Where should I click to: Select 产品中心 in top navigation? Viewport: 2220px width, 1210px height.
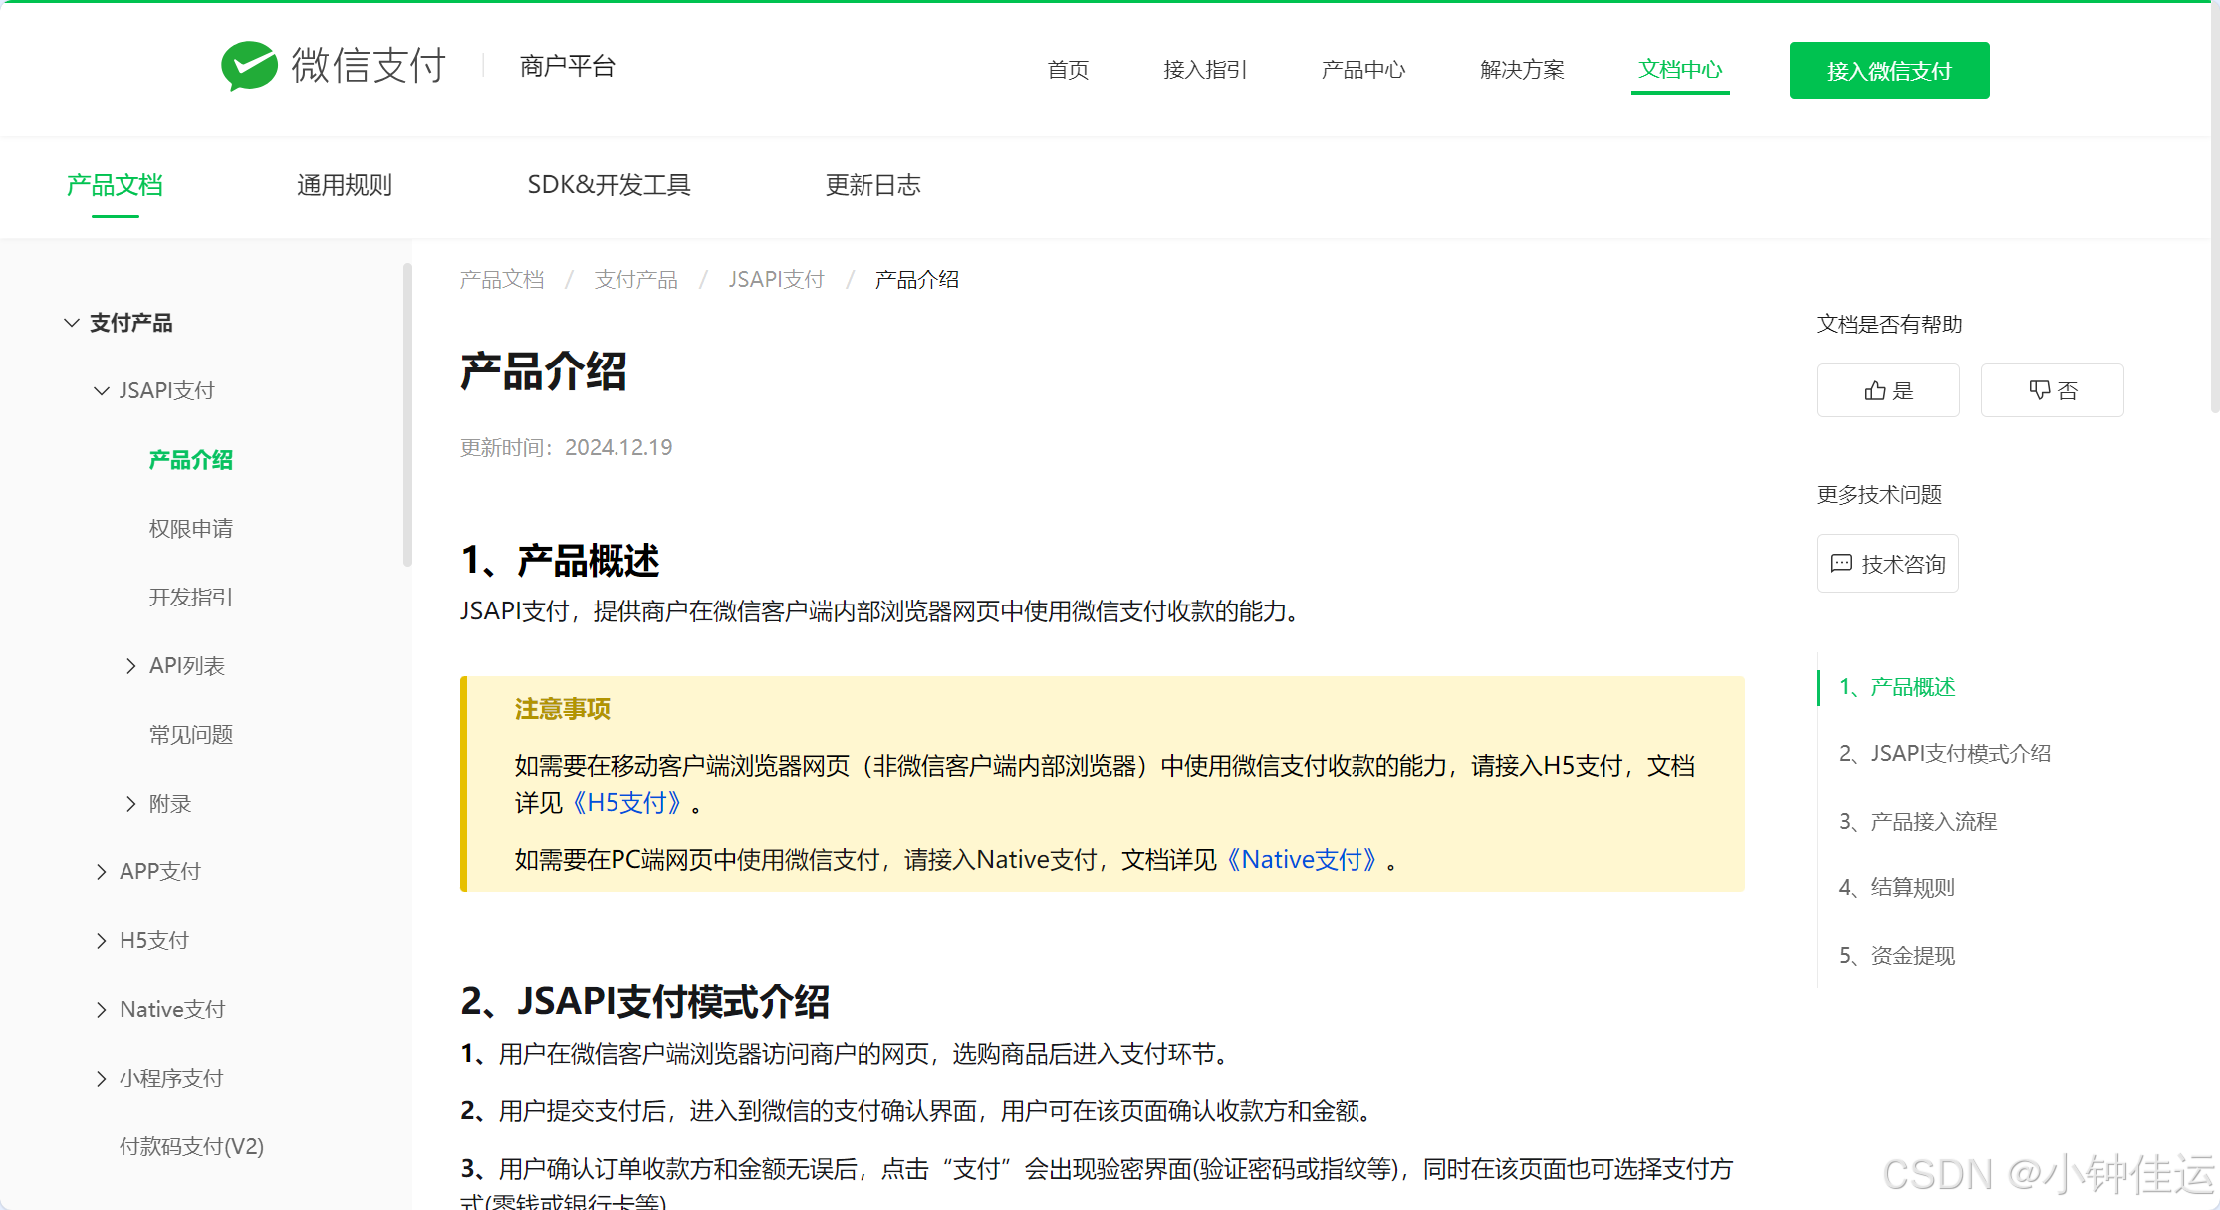coord(1362,70)
